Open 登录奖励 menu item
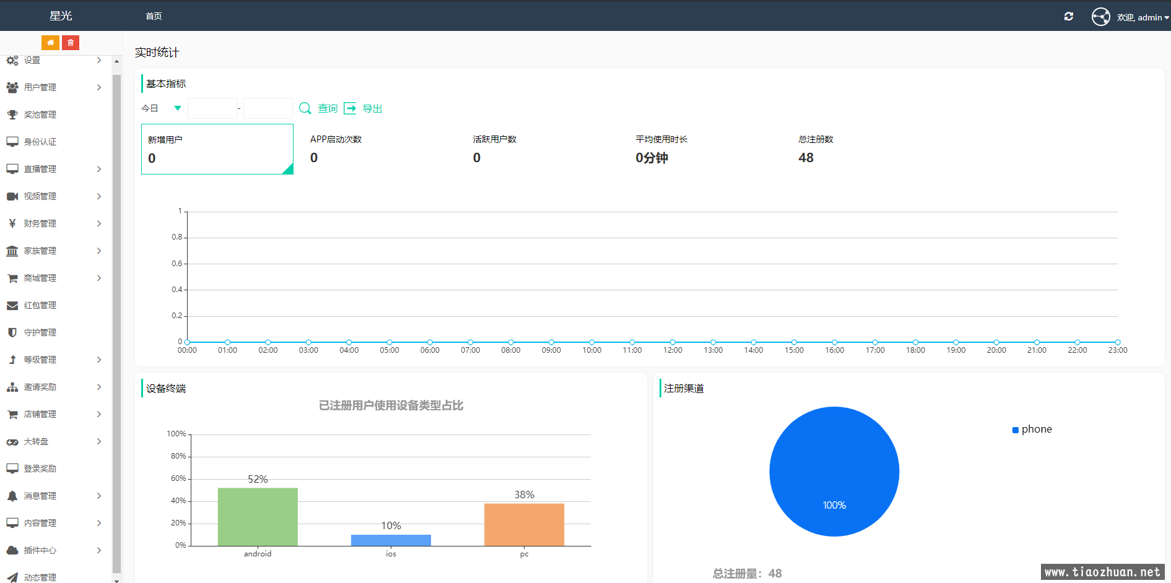The height and width of the screenshot is (583, 1171). (56, 469)
